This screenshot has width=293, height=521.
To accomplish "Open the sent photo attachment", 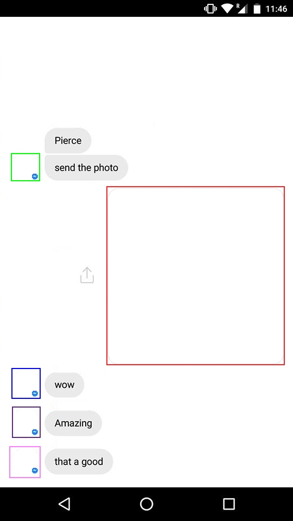I will point(196,276).
